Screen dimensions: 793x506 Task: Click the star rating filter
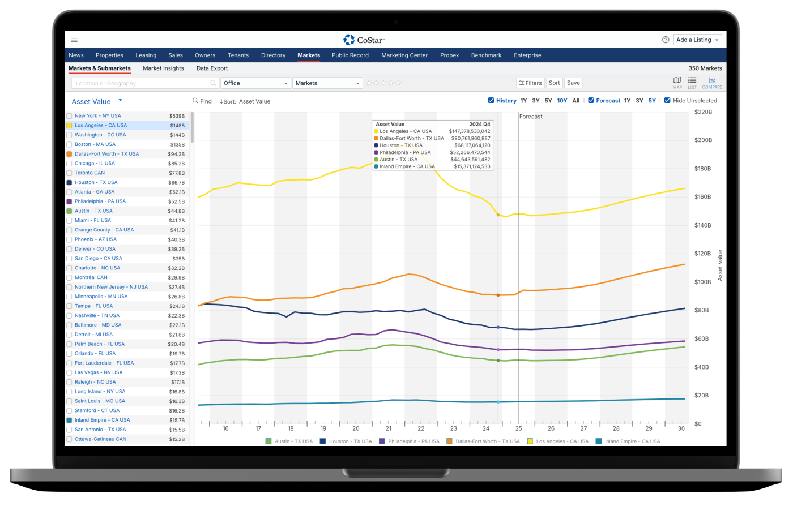(383, 83)
